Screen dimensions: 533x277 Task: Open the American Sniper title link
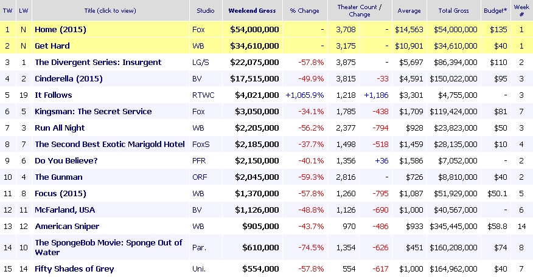tap(67, 227)
